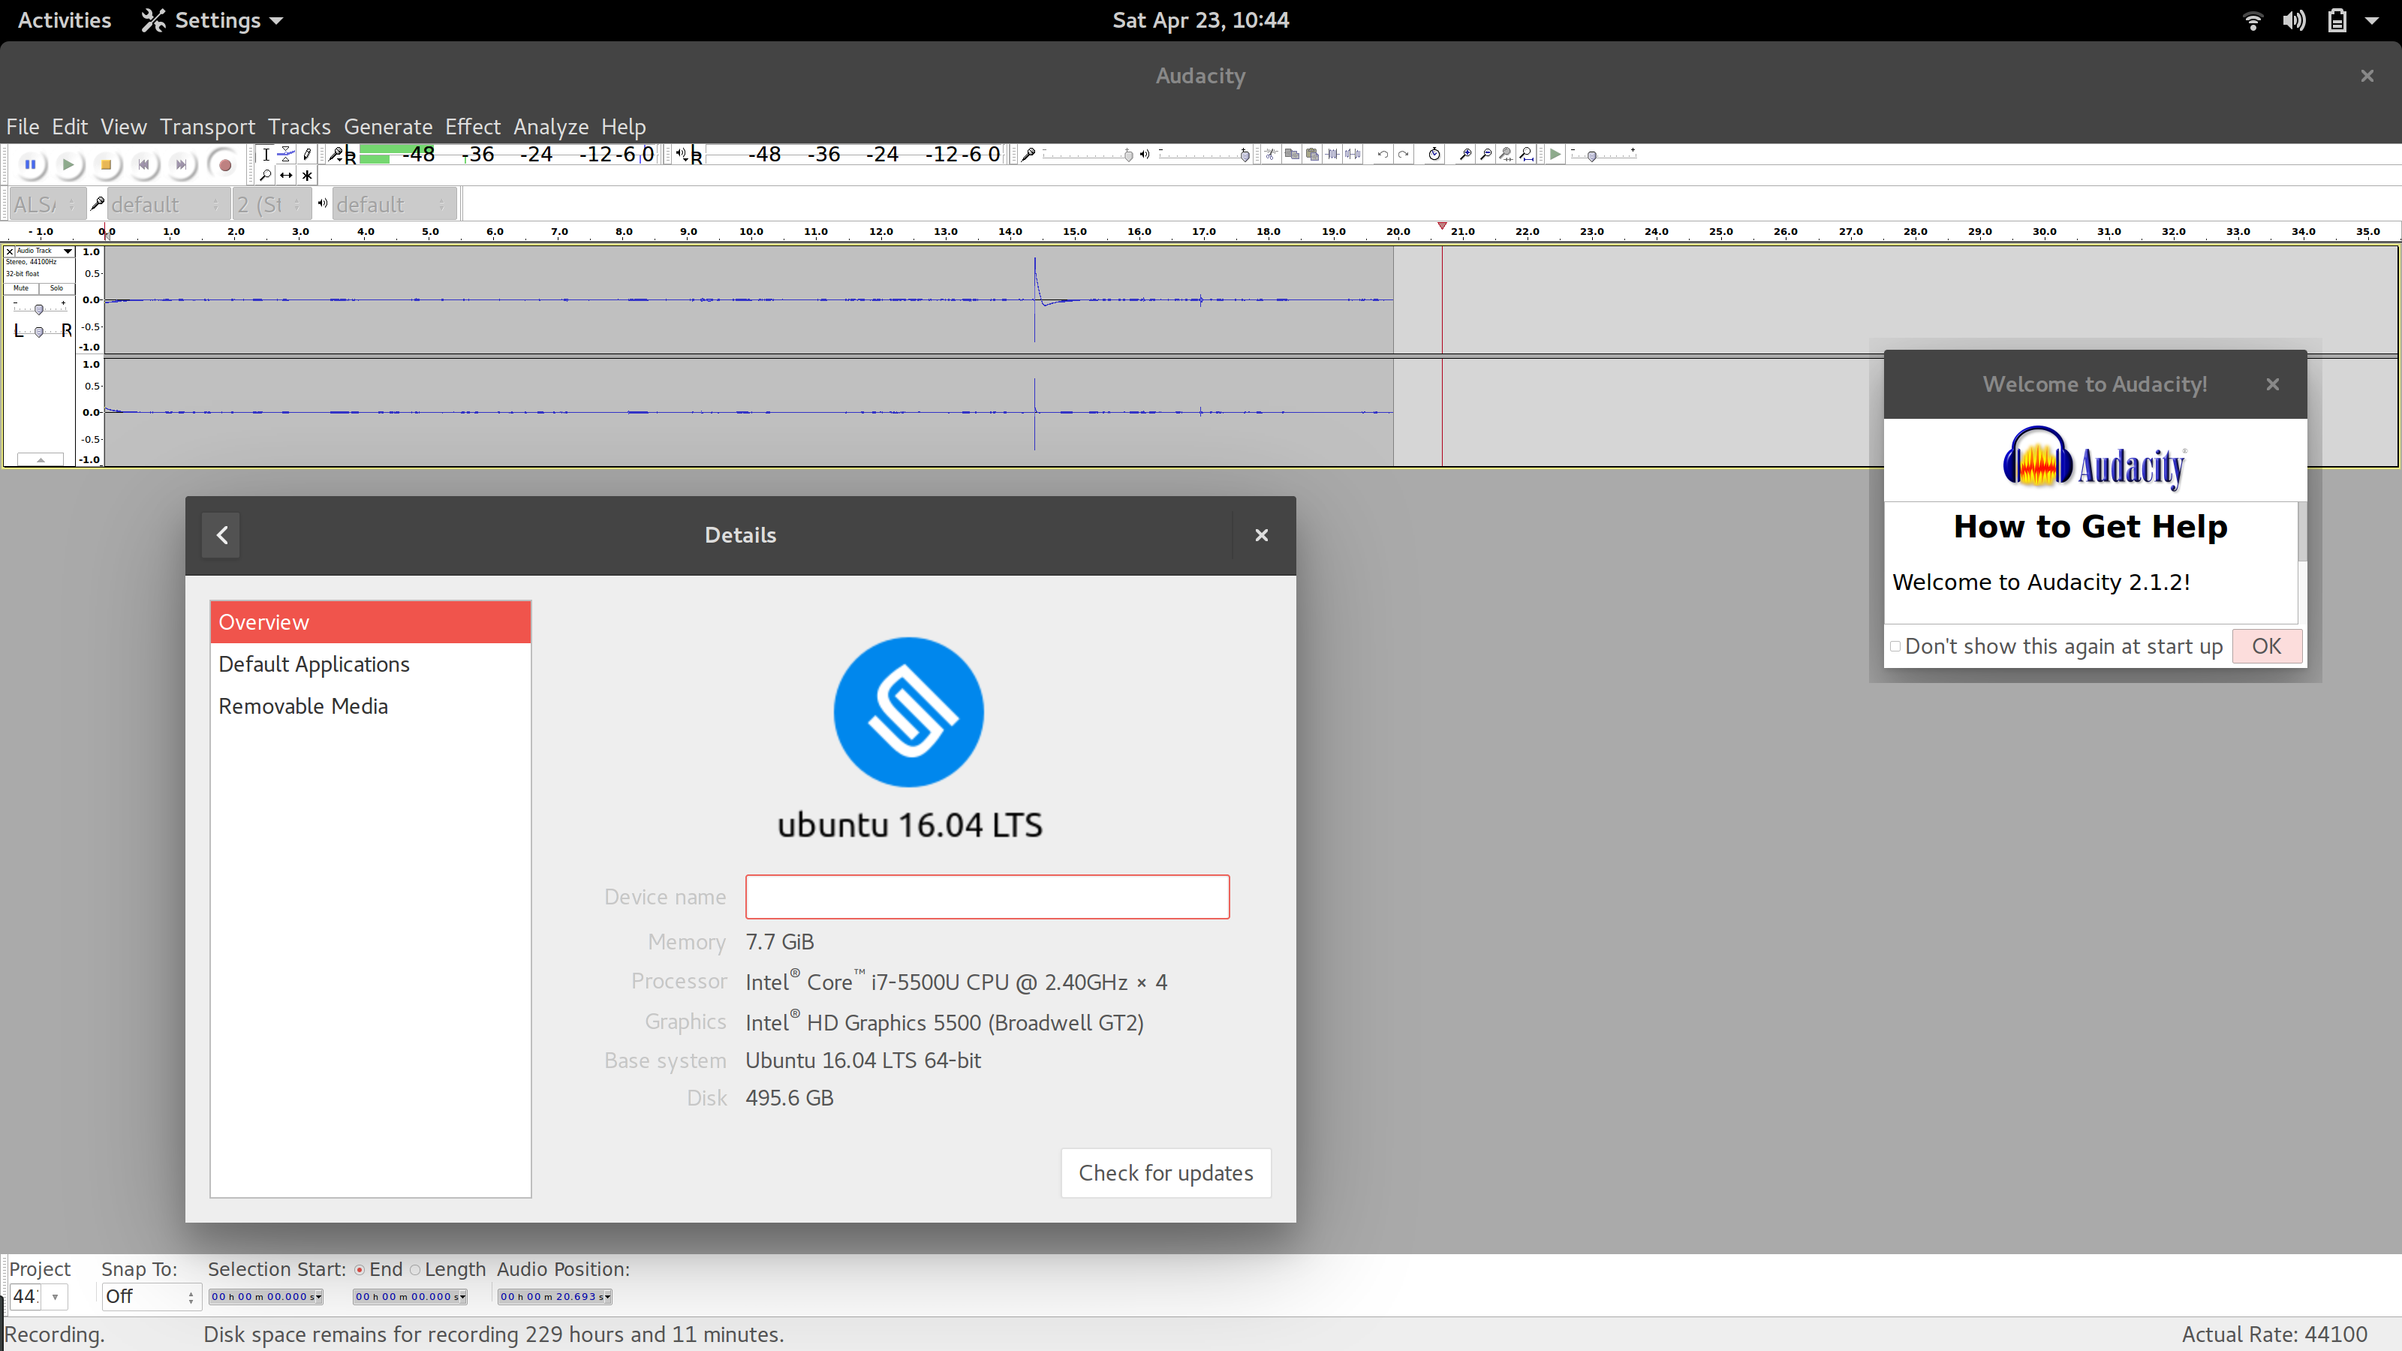Select Default Applications in Details sidebar

[370, 663]
